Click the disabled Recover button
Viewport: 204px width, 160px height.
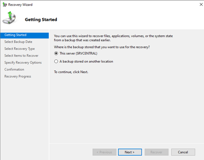point(157,152)
